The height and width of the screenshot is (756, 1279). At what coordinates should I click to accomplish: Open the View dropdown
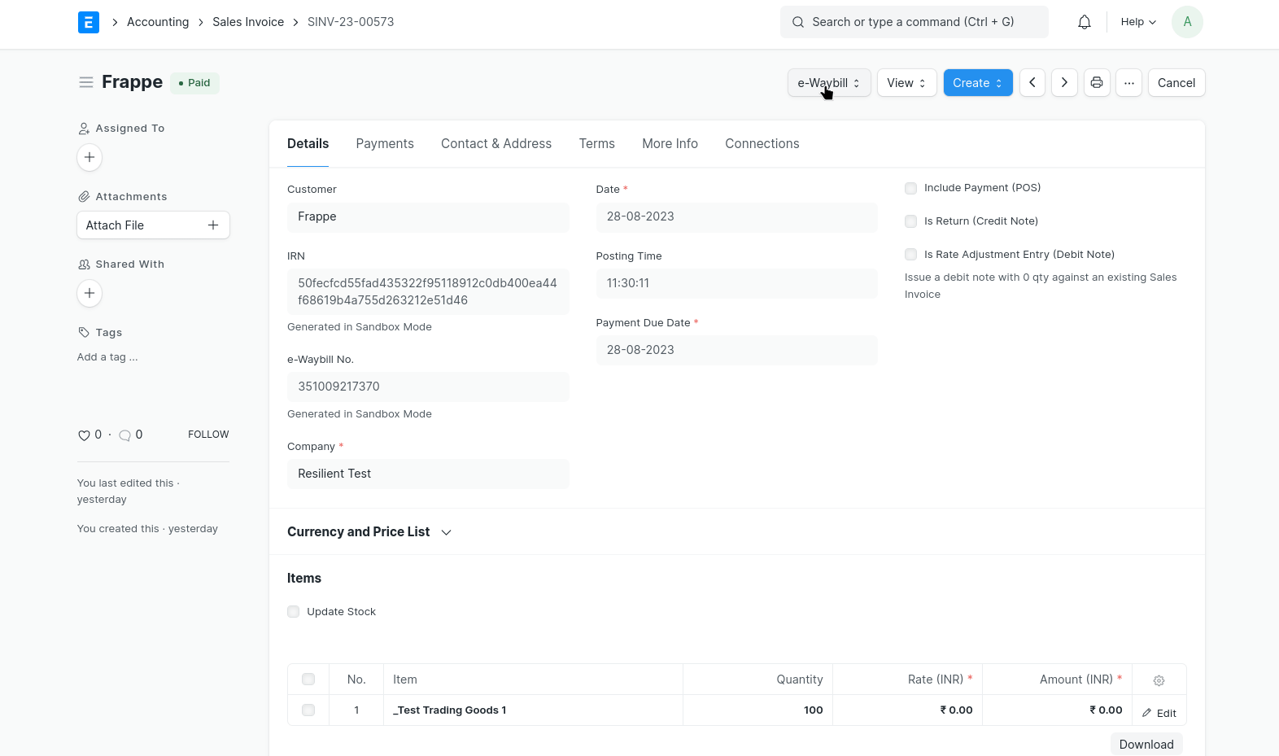pos(906,83)
